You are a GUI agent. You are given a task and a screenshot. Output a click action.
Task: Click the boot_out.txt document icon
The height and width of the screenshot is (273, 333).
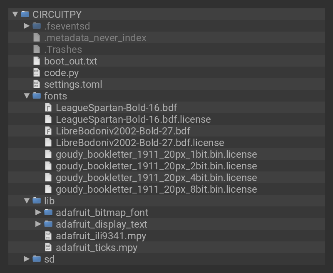pos(37,61)
